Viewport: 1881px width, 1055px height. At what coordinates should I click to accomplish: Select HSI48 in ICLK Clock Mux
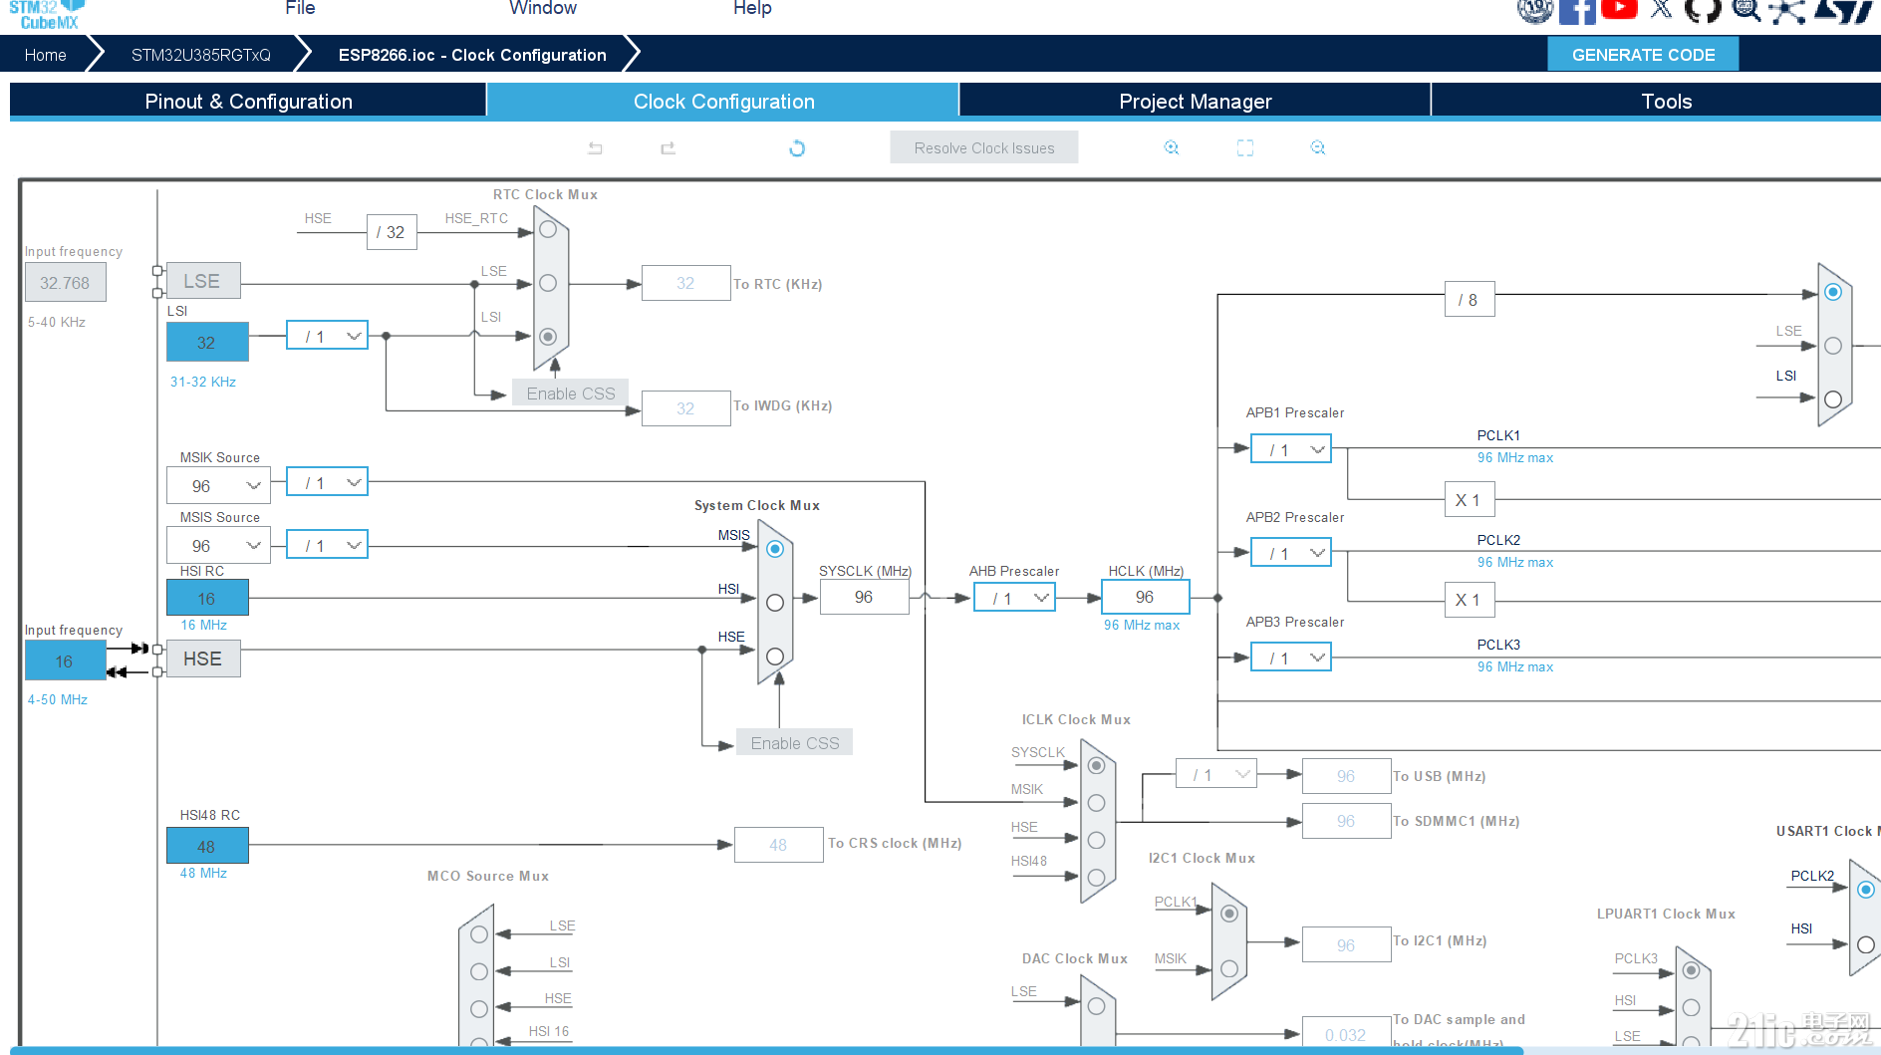pos(1097,878)
